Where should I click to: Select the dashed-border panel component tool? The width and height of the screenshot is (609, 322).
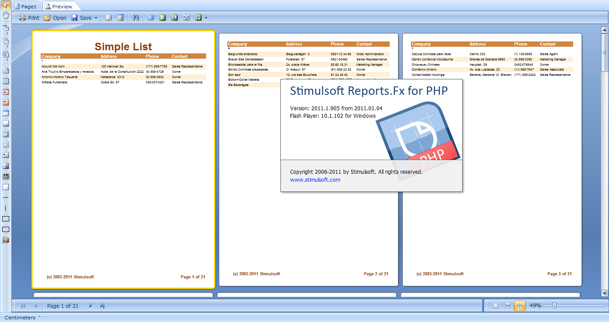pos(6,187)
